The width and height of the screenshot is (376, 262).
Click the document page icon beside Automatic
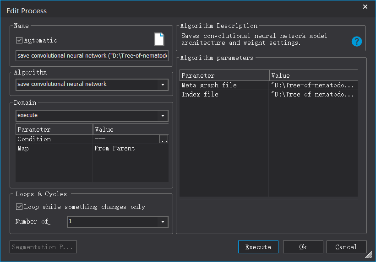tap(159, 39)
